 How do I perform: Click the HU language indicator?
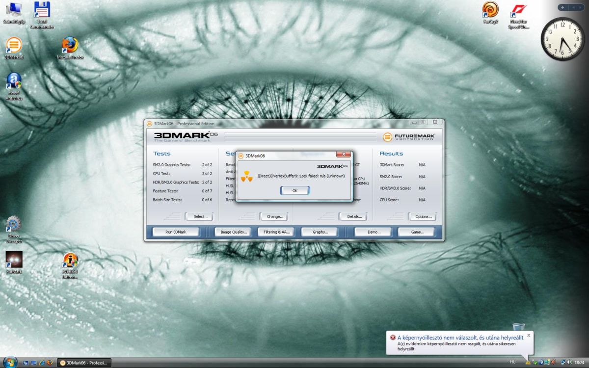[x=512, y=362]
